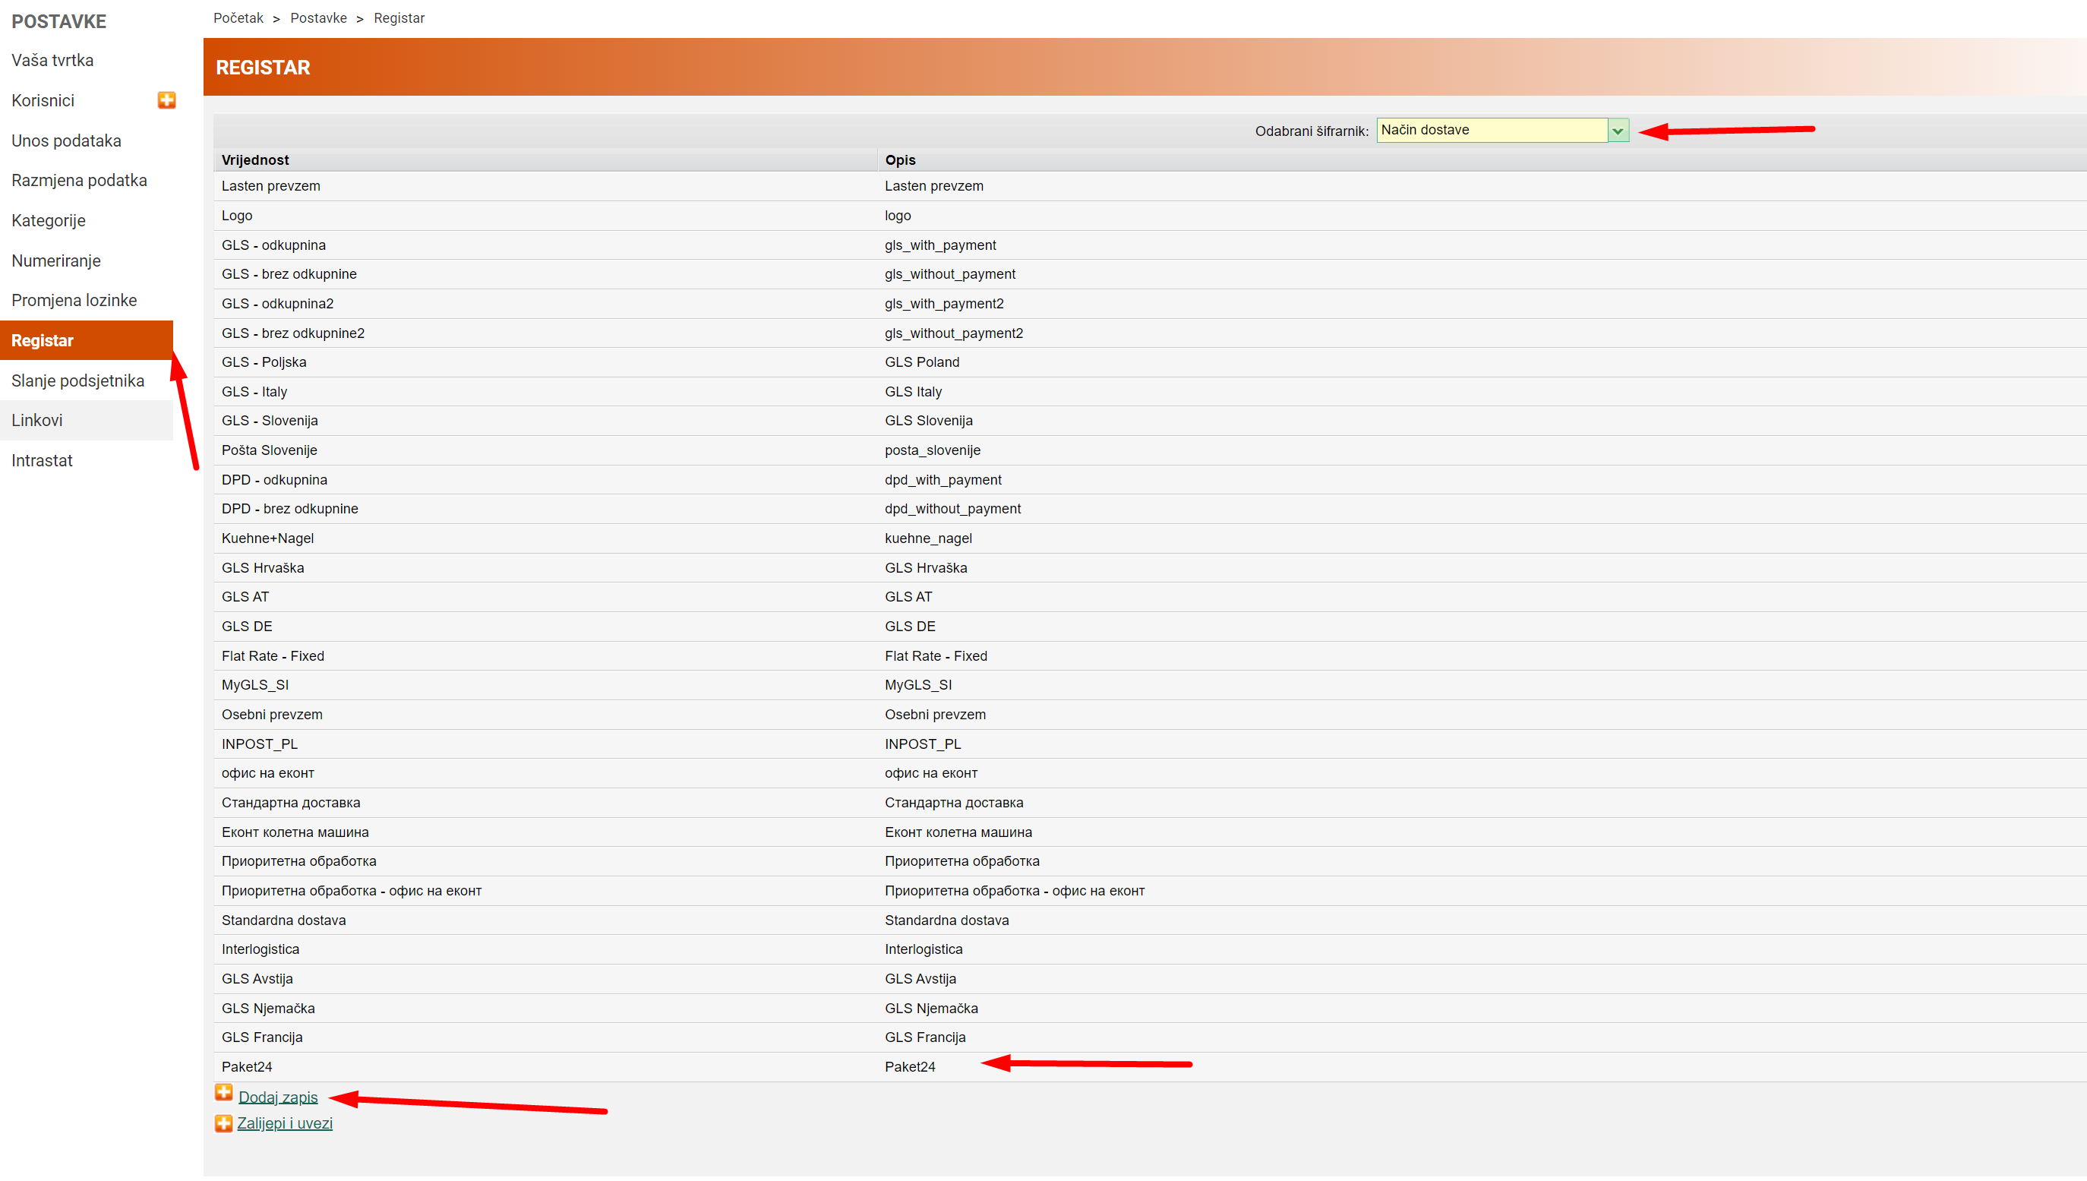Image resolution: width=2087 pixels, height=1181 pixels.
Task: Click the Odabrani šifrarnik combo box field
Action: 1491,131
